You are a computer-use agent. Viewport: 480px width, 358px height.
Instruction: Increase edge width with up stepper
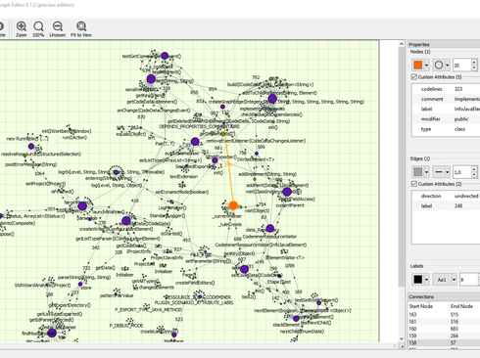point(474,169)
